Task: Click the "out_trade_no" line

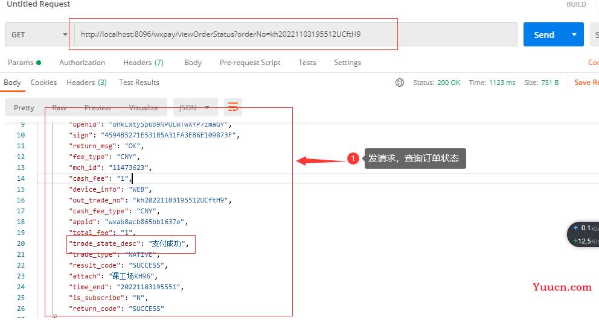Action: tap(150, 200)
